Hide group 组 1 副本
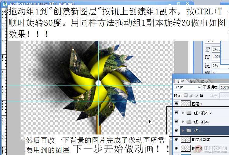Viewport: 229px width, 155px height. click(x=176, y=122)
